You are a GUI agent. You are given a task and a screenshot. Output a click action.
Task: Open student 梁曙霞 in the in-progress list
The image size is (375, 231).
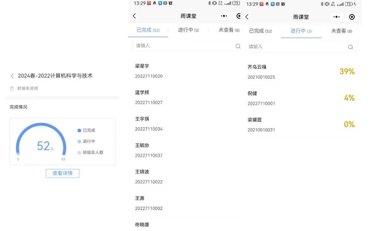[x=254, y=120]
